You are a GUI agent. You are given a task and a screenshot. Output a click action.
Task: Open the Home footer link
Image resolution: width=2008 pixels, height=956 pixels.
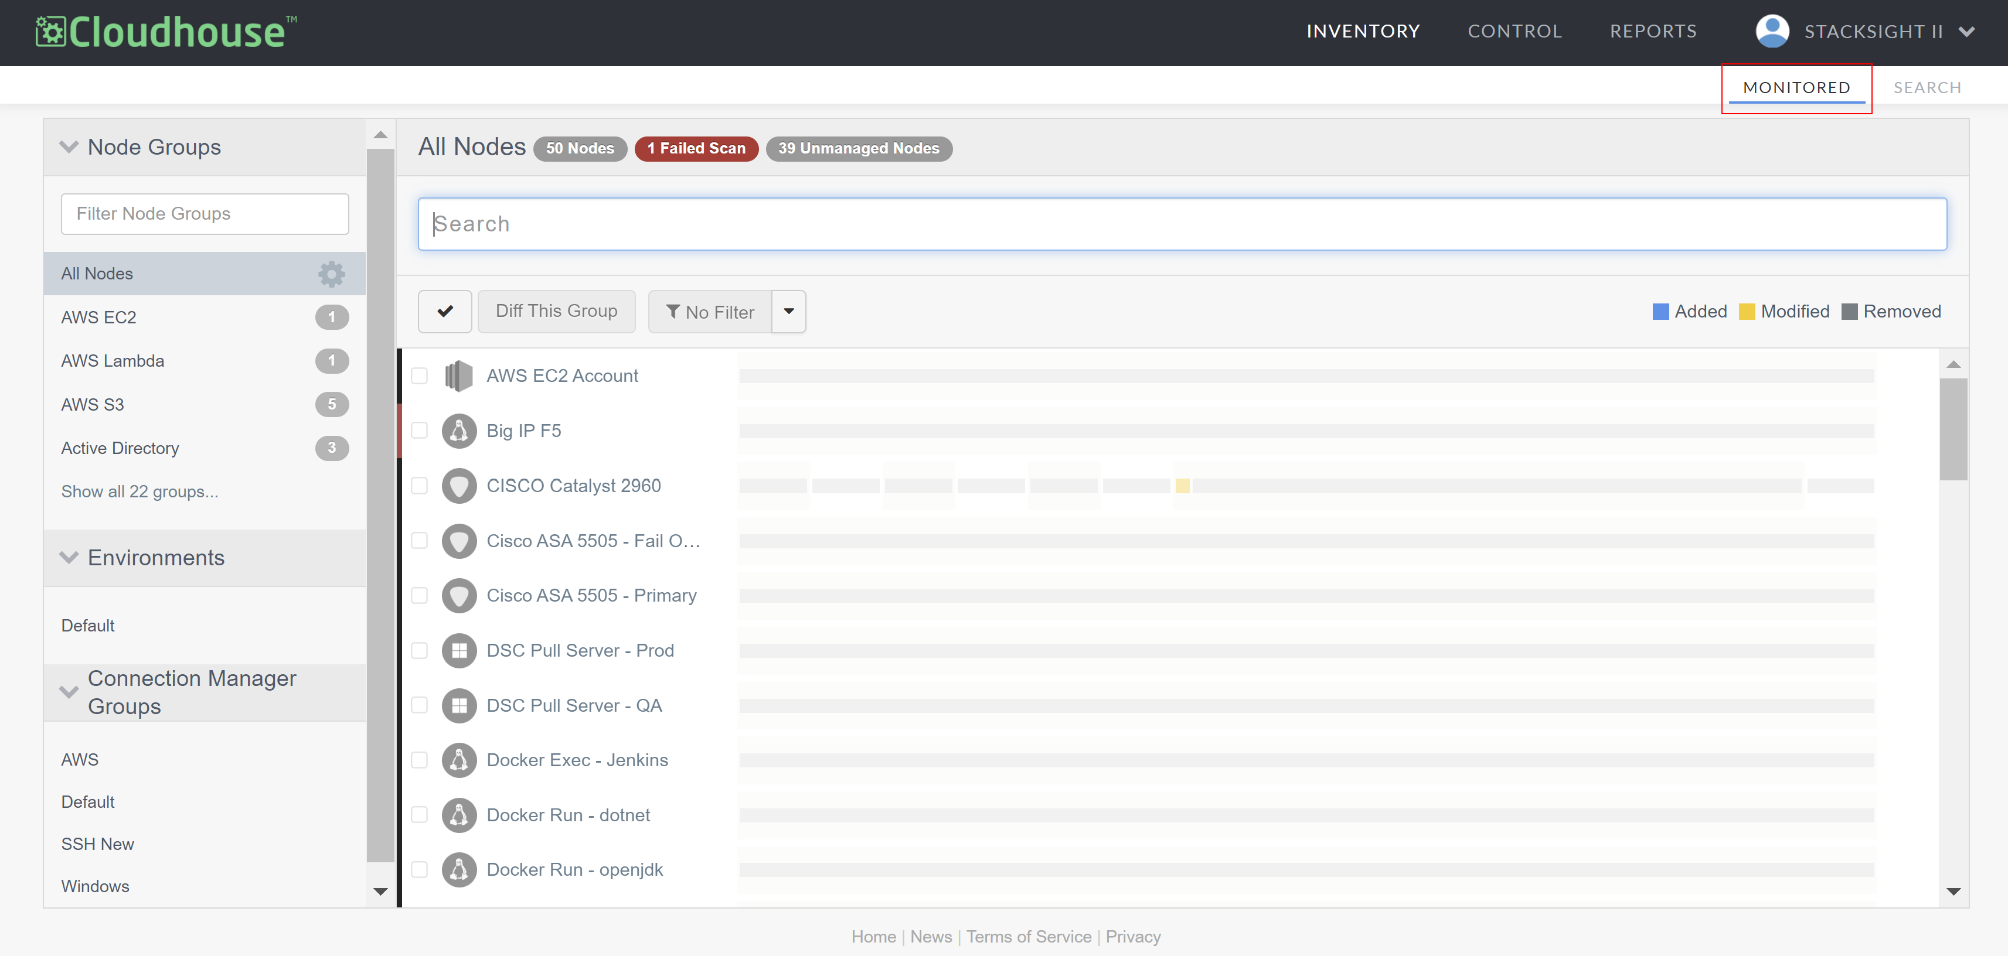click(874, 937)
